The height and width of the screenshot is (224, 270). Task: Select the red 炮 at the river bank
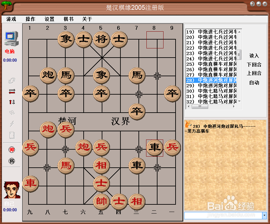48,129
